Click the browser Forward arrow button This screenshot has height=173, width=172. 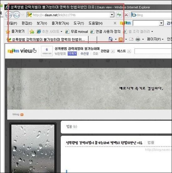[x=17, y=15]
